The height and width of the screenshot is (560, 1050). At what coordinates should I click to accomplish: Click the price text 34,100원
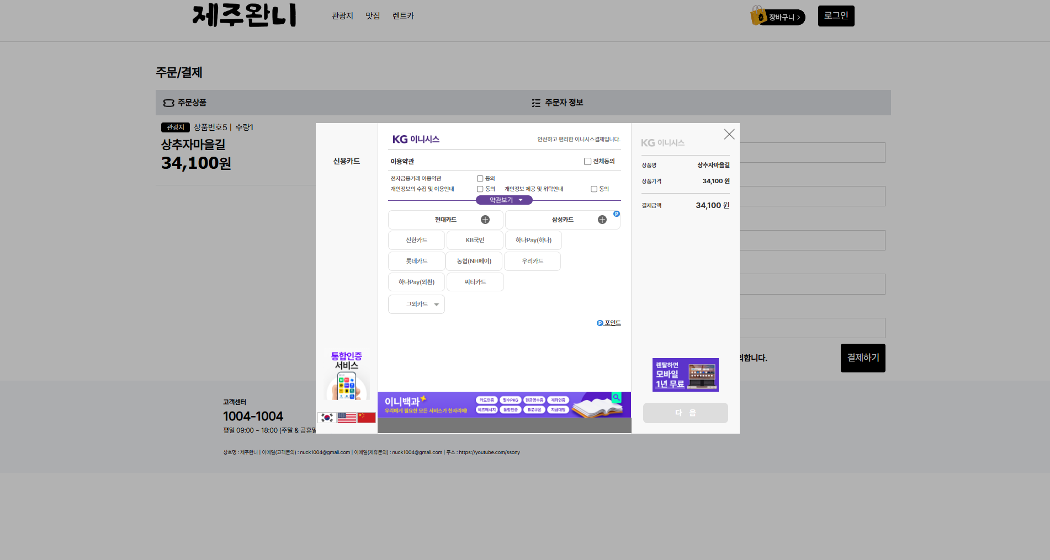[196, 163]
